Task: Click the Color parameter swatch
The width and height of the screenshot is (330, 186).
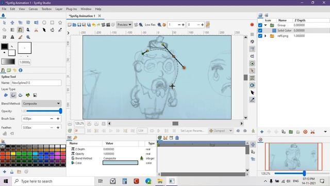Action: [x=120, y=163]
